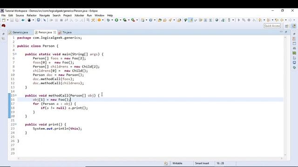Open the Forward history dropdown arrow

(294, 20)
